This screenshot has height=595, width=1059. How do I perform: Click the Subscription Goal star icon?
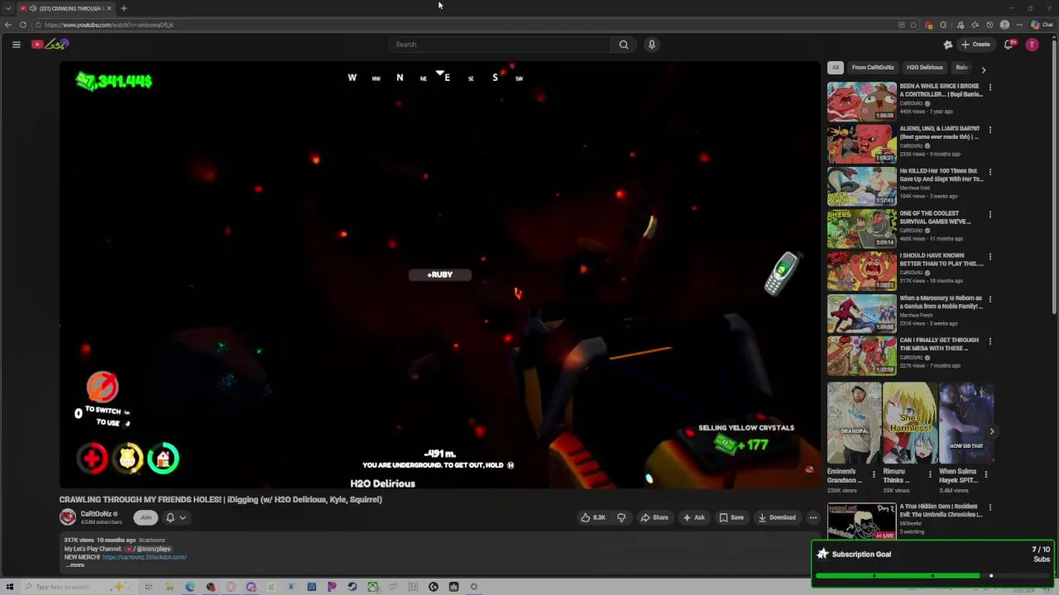[822, 555]
